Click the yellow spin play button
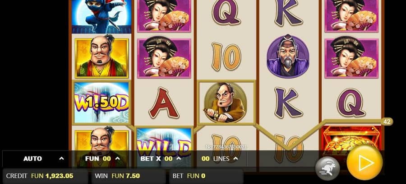The height and width of the screenshot is (184, 406). pos(364,162)
